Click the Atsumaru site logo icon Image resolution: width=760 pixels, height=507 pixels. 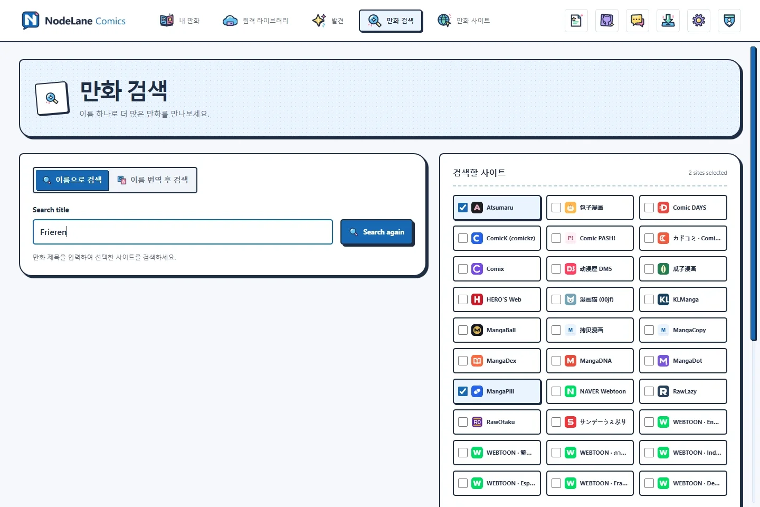(477, 208)
